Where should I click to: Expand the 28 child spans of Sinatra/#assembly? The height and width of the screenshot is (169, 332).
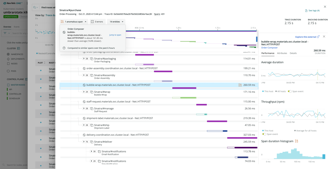tap(86, 75)
